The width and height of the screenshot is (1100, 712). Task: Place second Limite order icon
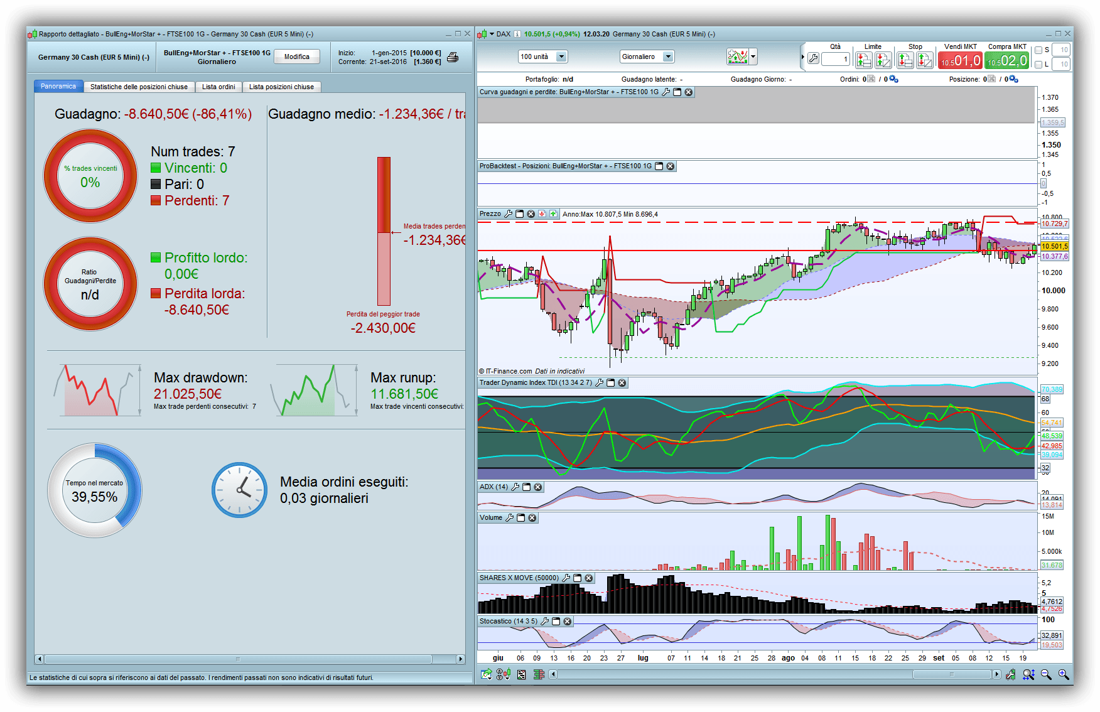(x=883, y=60)
